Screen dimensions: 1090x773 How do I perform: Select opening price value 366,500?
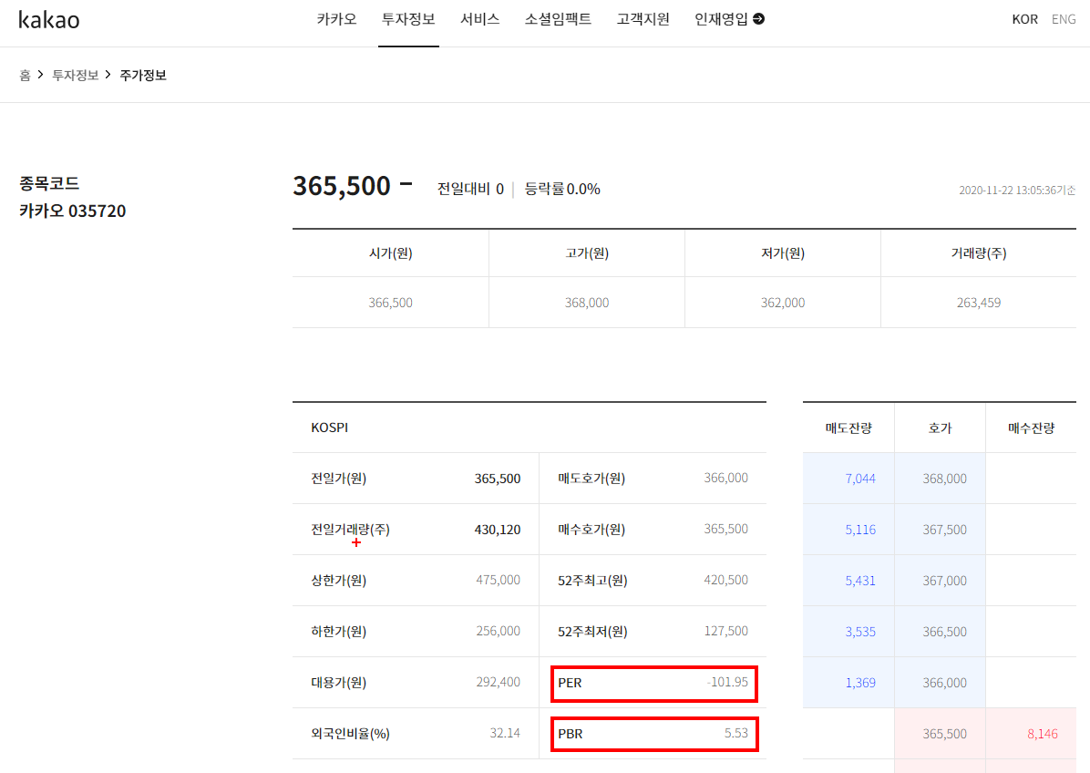point(391,303)
